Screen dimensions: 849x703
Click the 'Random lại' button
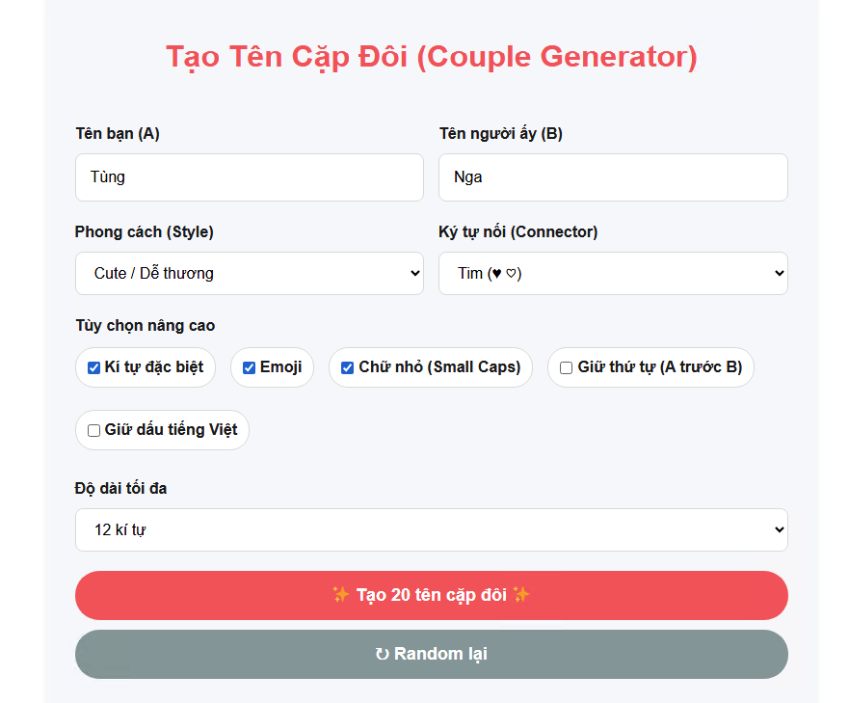(431, 654)
